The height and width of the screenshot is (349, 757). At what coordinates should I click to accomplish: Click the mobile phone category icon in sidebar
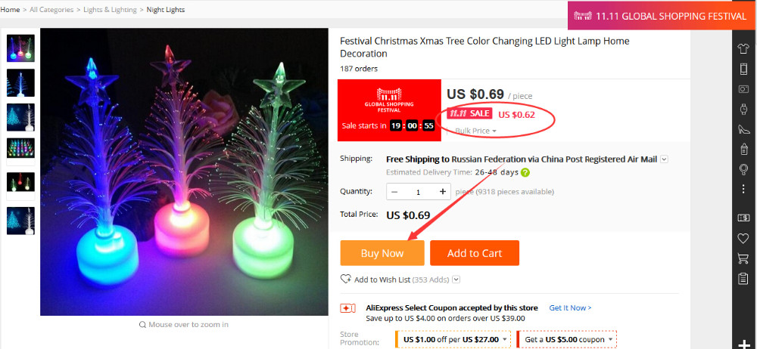743,69
